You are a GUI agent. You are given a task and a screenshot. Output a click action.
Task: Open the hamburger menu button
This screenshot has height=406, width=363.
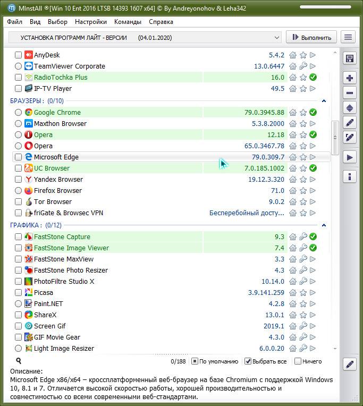pos(348,37)
